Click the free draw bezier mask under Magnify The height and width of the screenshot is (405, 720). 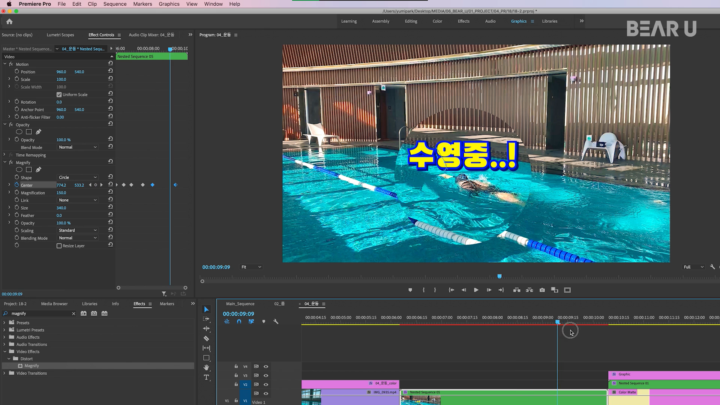point(38,169)
